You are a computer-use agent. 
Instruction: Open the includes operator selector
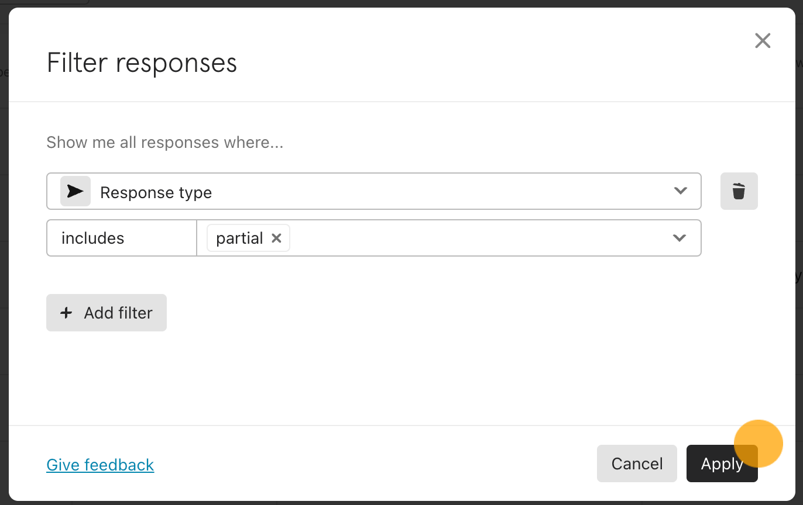(x=122, y=238)
